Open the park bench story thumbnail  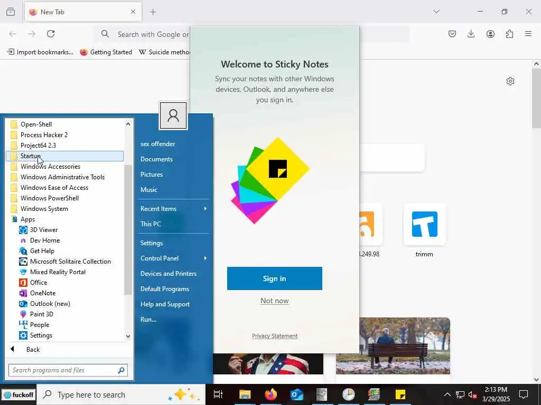coord(393,346)
